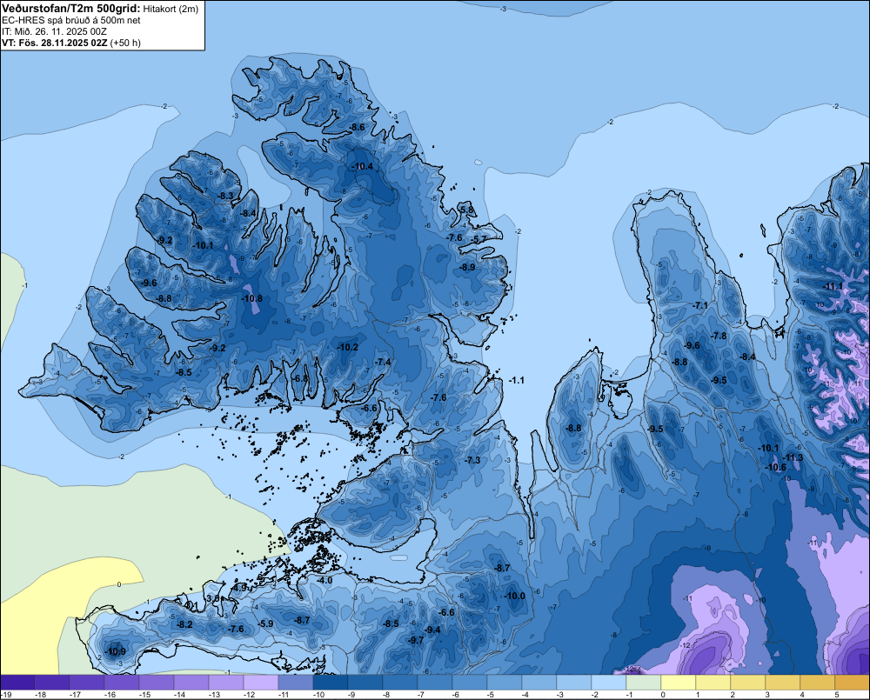Select the pale green swatch between -1 and 0
This screenshot has height=700, width=870.
(644, 683)
